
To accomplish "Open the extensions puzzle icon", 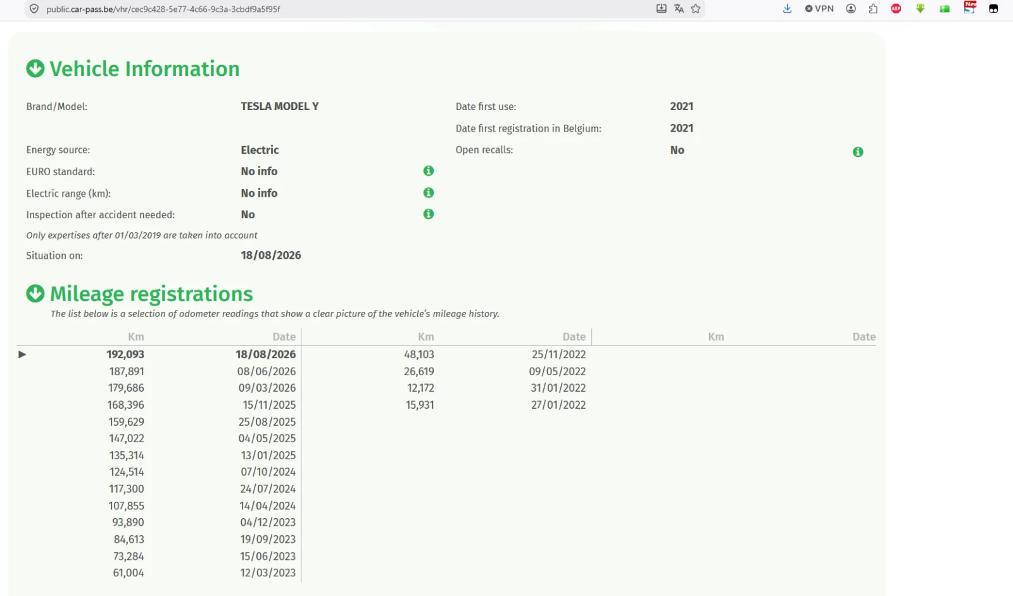I will click(x=873, y=9).
